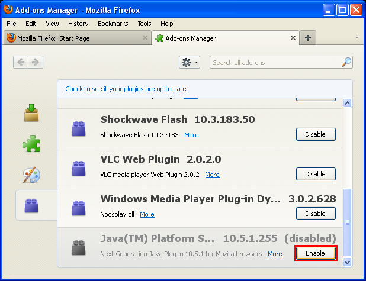This screenshot has height=281, width=366.
Task: Open More link for Npdsplay dll
Action: click(147, 214)
